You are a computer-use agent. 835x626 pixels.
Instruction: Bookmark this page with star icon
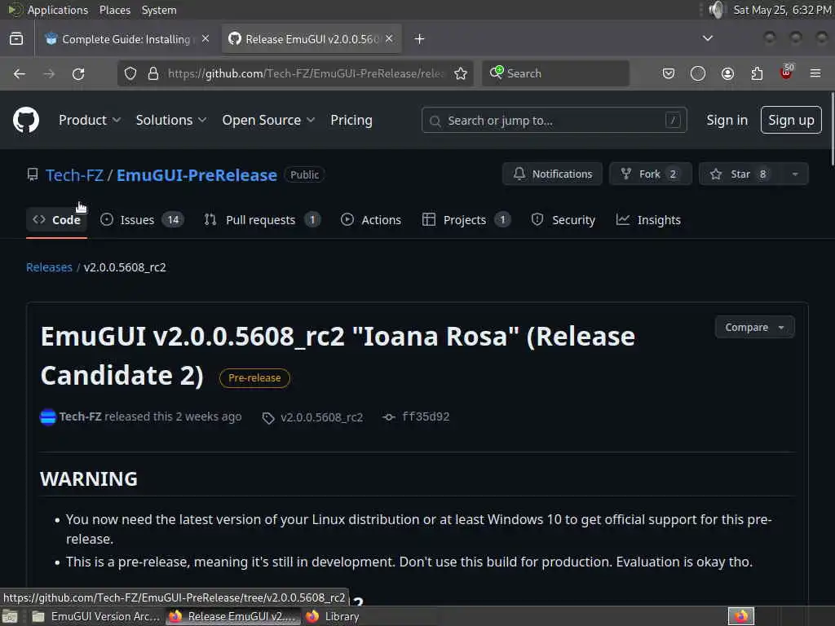pyautogui.click(x=461, y=73)
